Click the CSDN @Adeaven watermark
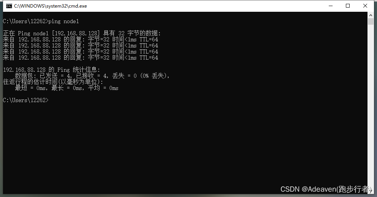This screenshot has height=197, width=377. click(326, 189)
